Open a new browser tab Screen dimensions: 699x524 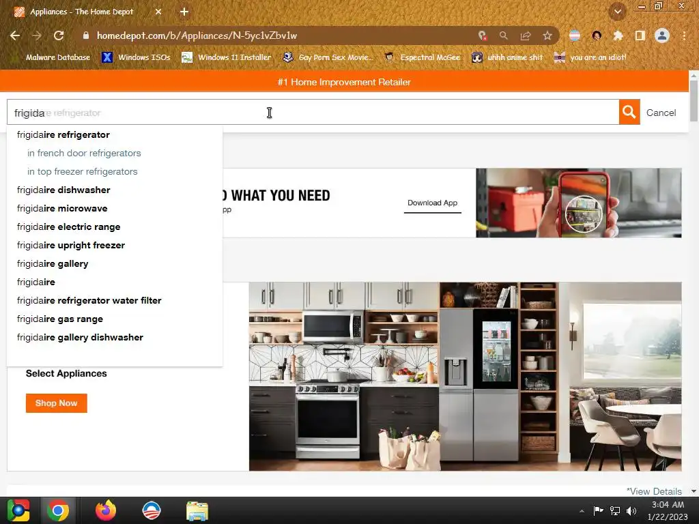point(184,12)
